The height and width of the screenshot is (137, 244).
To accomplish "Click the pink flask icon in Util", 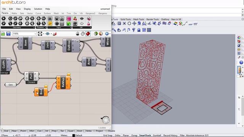I will pos(88,24).
